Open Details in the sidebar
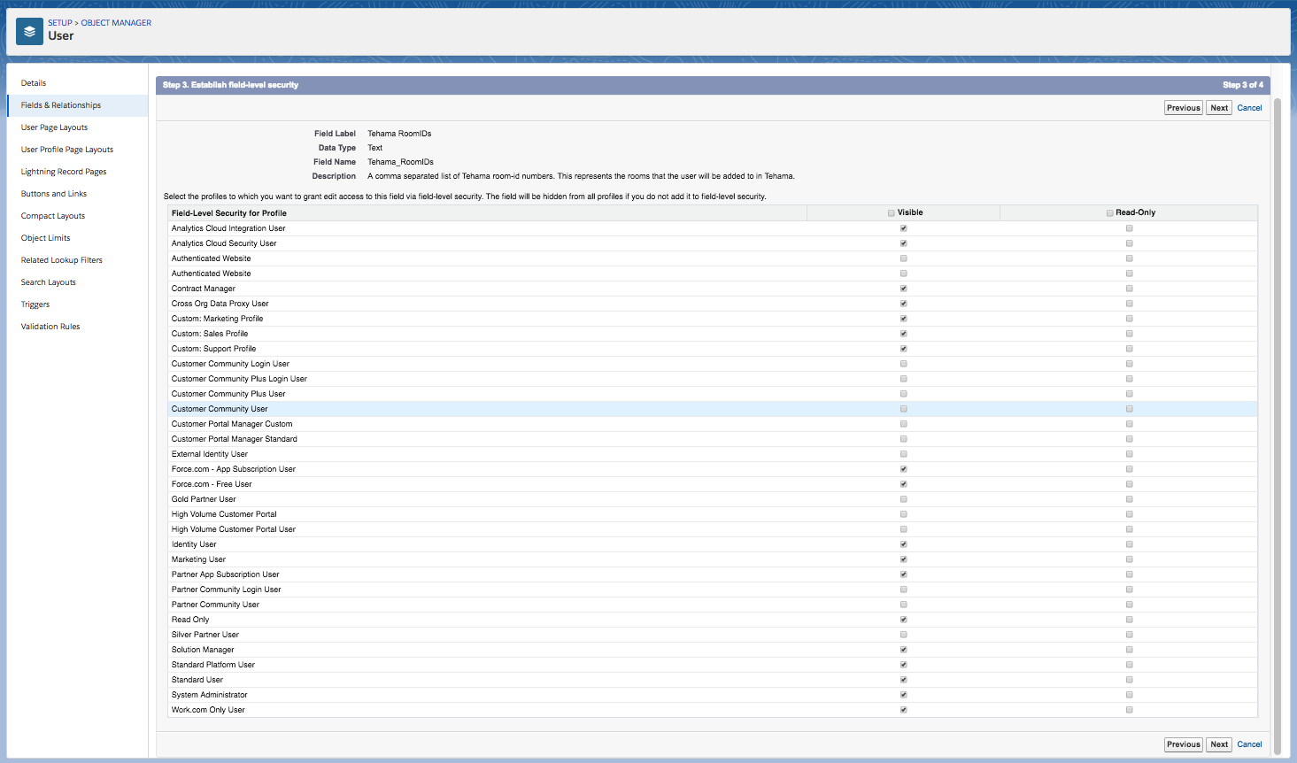 pyautogui.click(x=34, y=83)
